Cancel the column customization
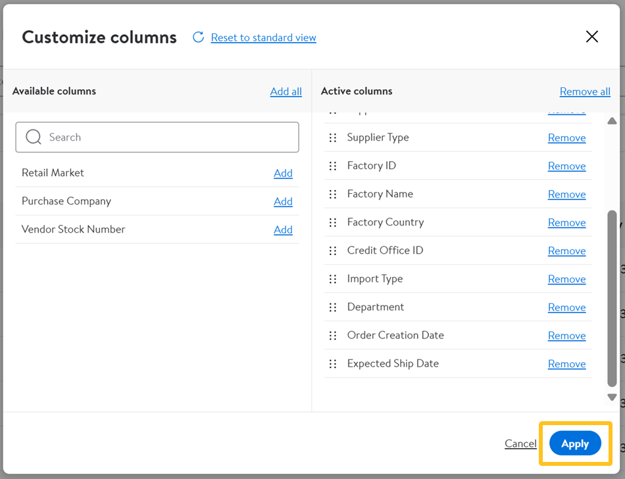The width and height of the screenshot is (625, 479). click(x=520, y=444)
